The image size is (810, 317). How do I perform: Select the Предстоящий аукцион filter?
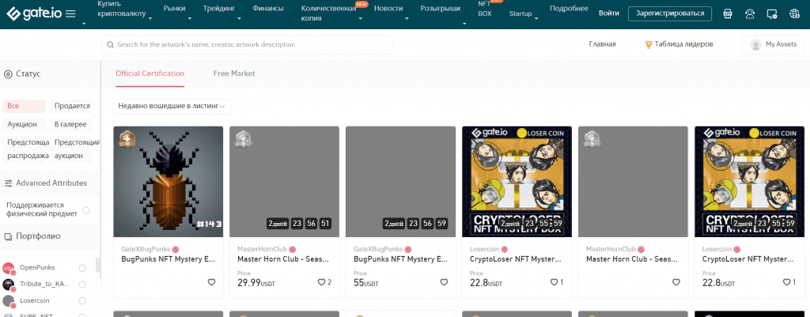[x=77, y=149]
